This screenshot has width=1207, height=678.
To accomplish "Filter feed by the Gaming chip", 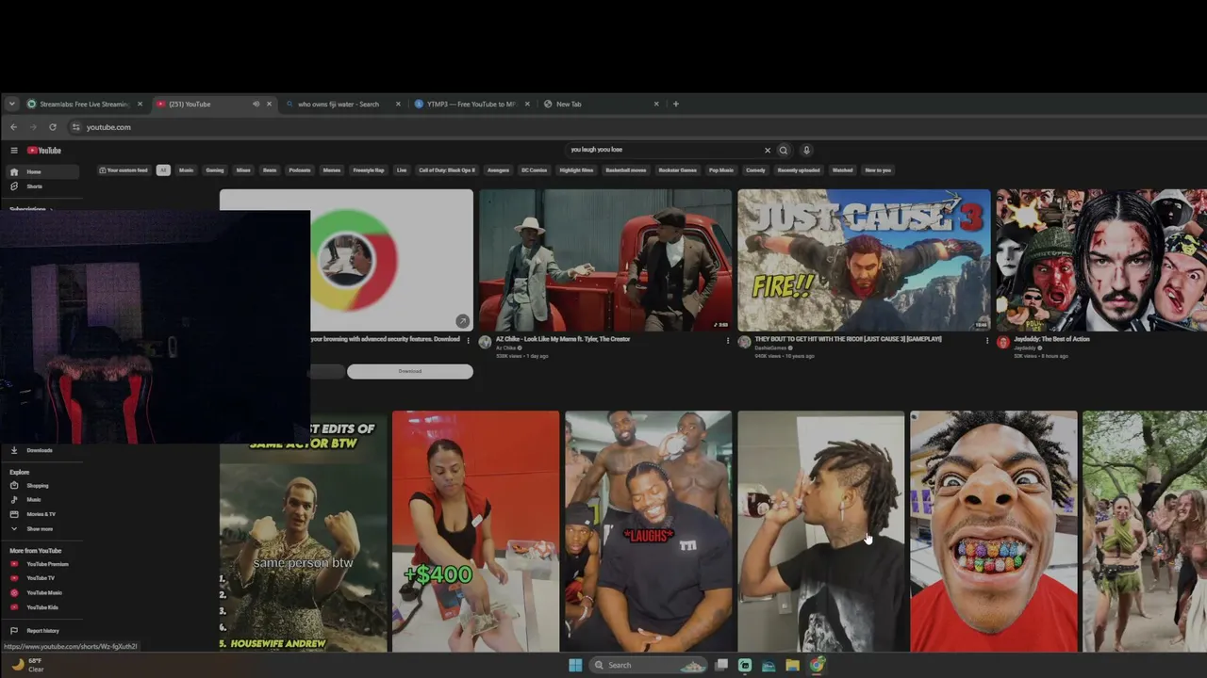I will (x=215, y=170).
